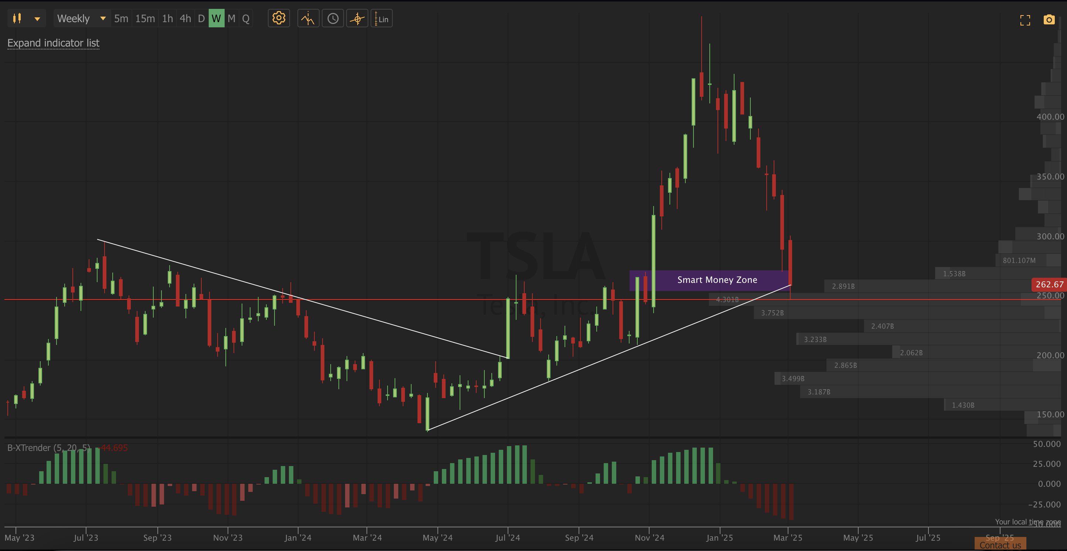
Task: Click the Nov '24 date axis label
Action: 650,538
